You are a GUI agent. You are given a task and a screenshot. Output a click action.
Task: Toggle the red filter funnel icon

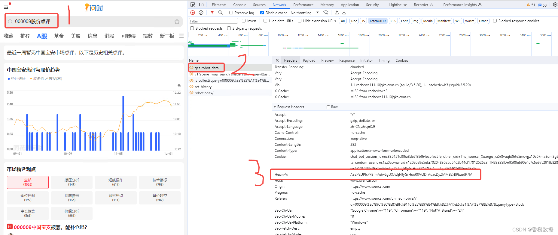(x=212, y=13)
